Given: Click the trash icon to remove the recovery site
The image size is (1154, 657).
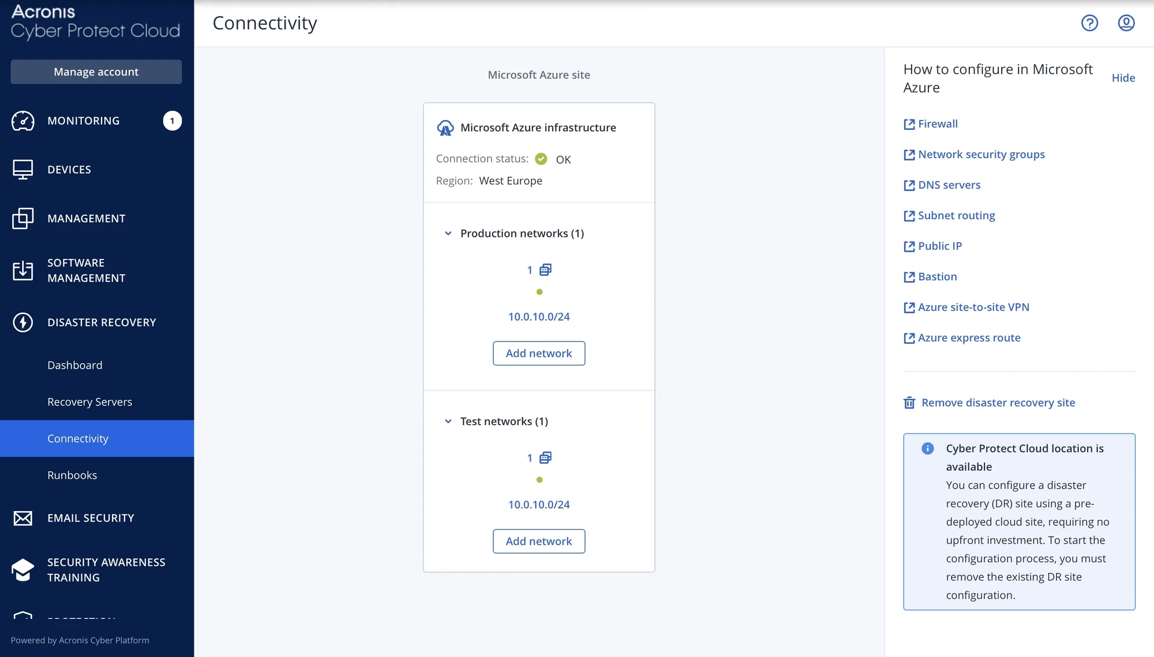Looking at the screenshot, I should (x=909, y=403).
